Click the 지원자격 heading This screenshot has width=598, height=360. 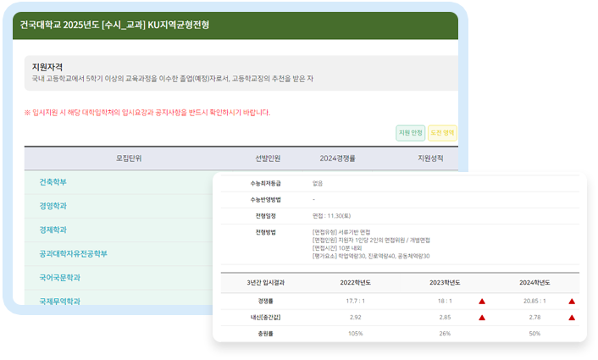point(47,67)
